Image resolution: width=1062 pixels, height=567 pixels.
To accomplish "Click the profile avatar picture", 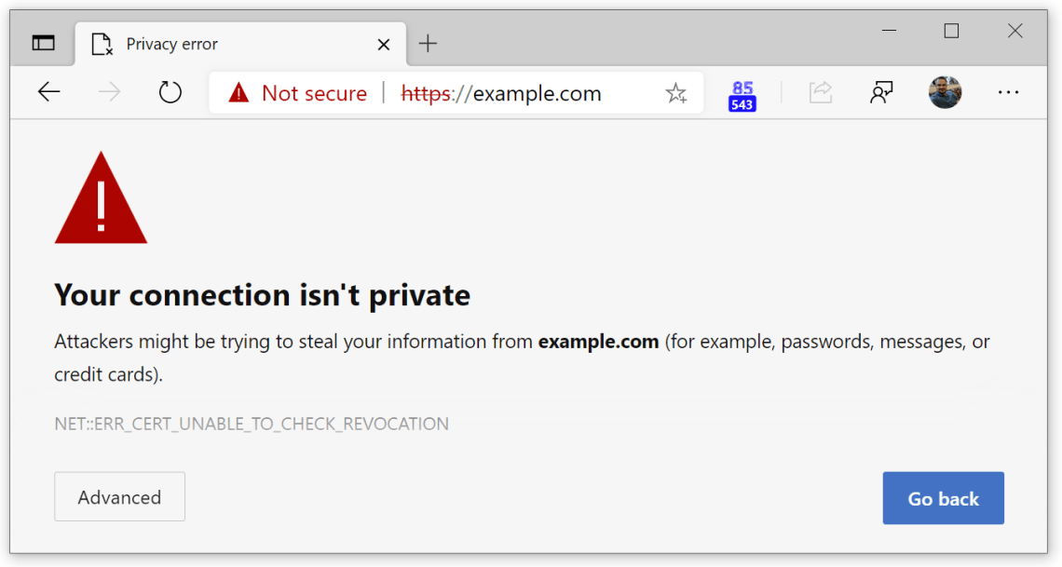I will point(945,92).
